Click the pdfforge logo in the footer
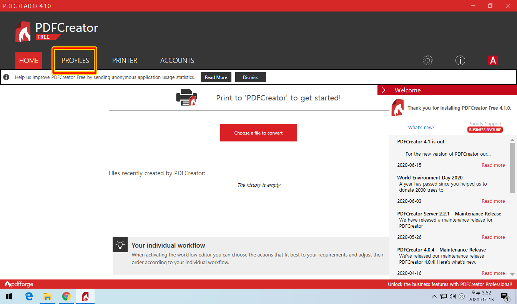Screen dimensions: 517x304 pos(19,284)
